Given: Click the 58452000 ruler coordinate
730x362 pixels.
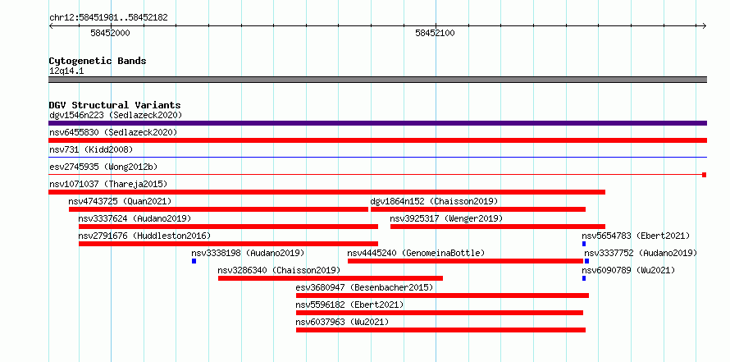Looking at the screenshot, I should 111,33.
